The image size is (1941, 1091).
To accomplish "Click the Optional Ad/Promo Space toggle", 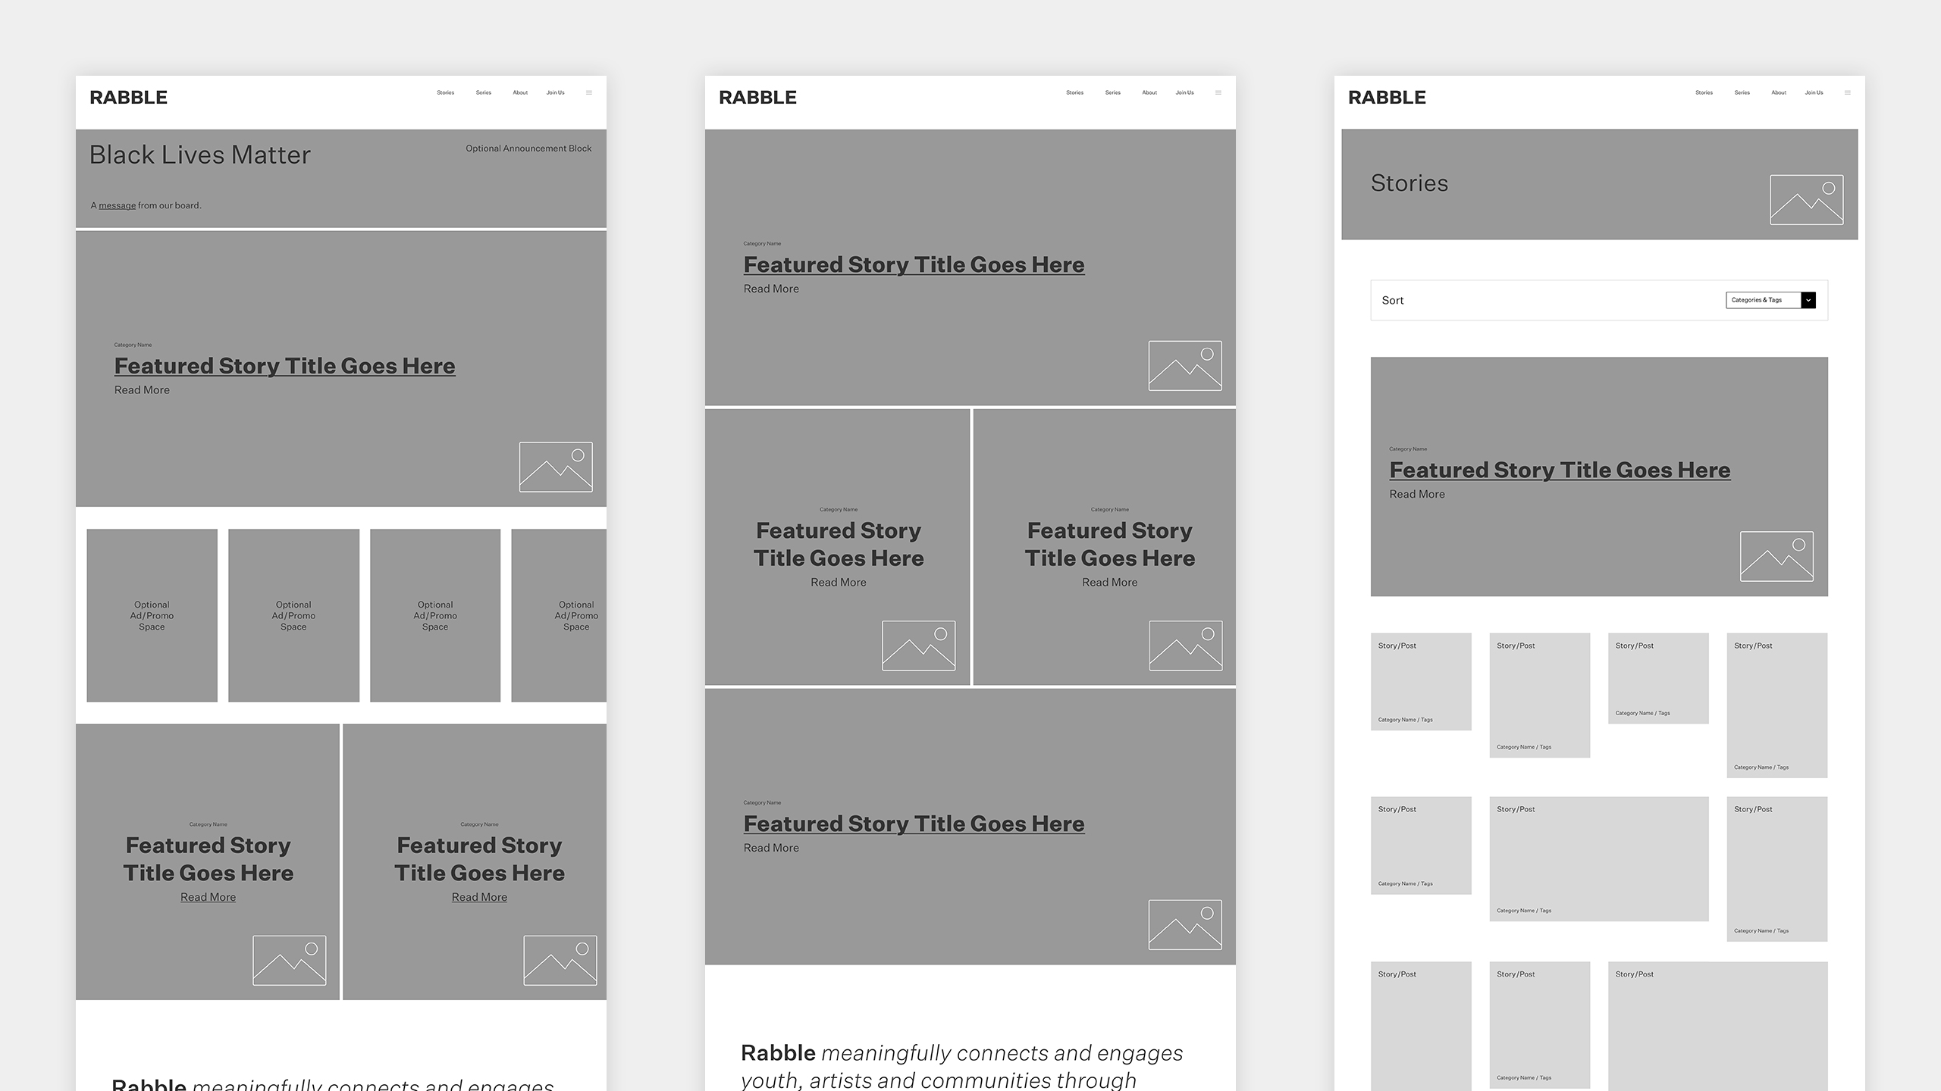I will click(x=152, y=615).
